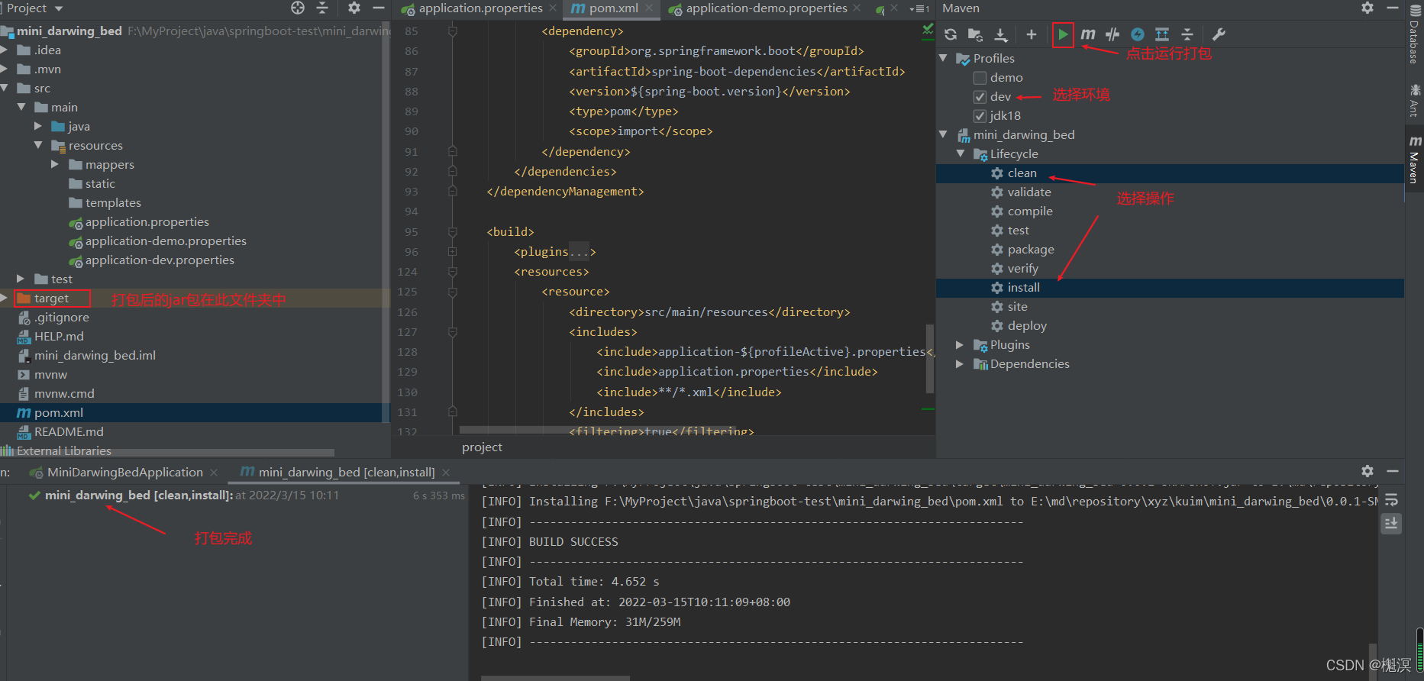This screenshot has height=681, width=1424.
Task: Close the pom.xml editor tab
Action: pos(650,8)
